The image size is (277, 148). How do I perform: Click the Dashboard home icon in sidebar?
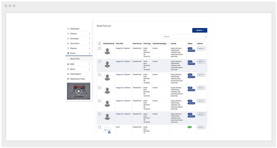tap(68, 29)
